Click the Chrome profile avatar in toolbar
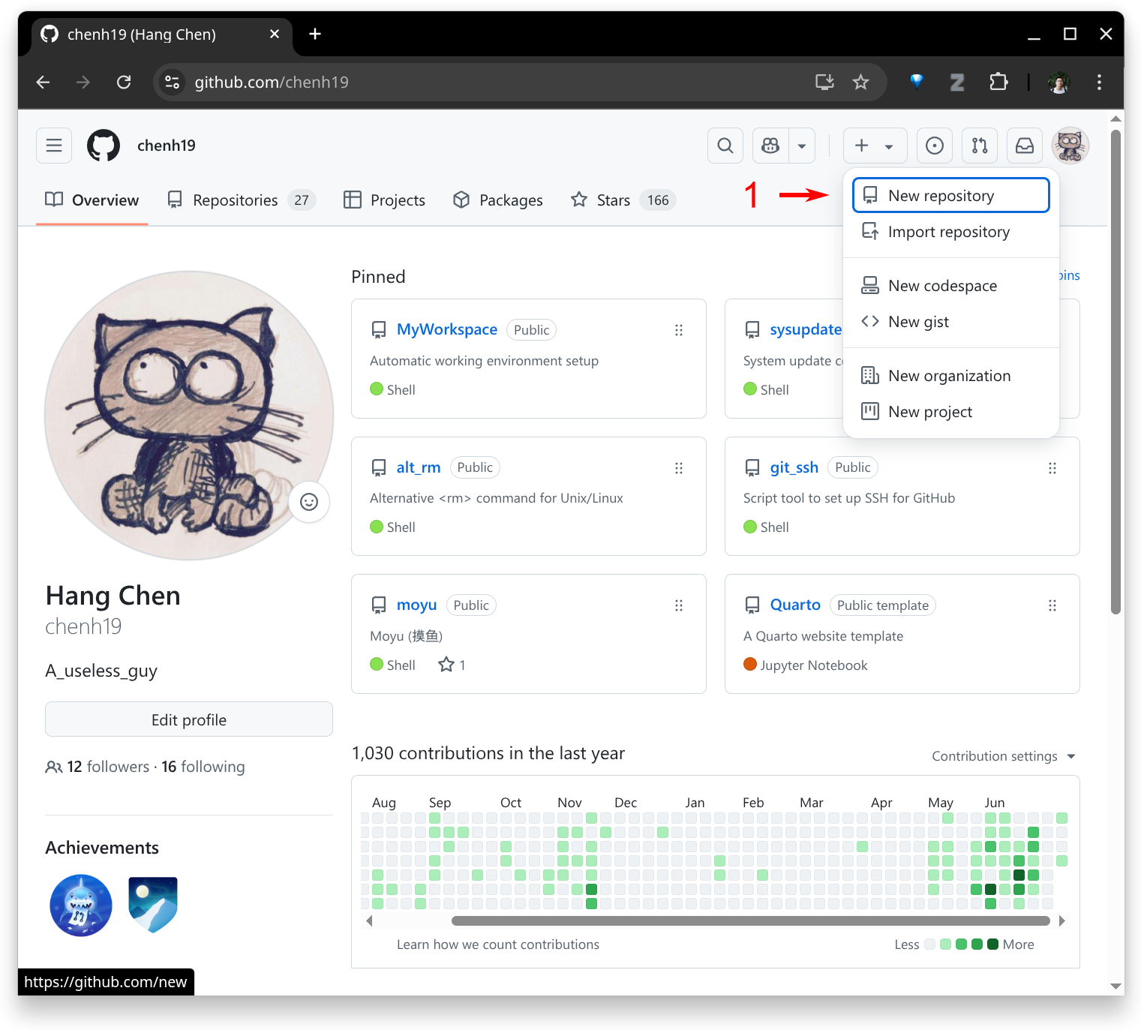 coord(1058,83)
